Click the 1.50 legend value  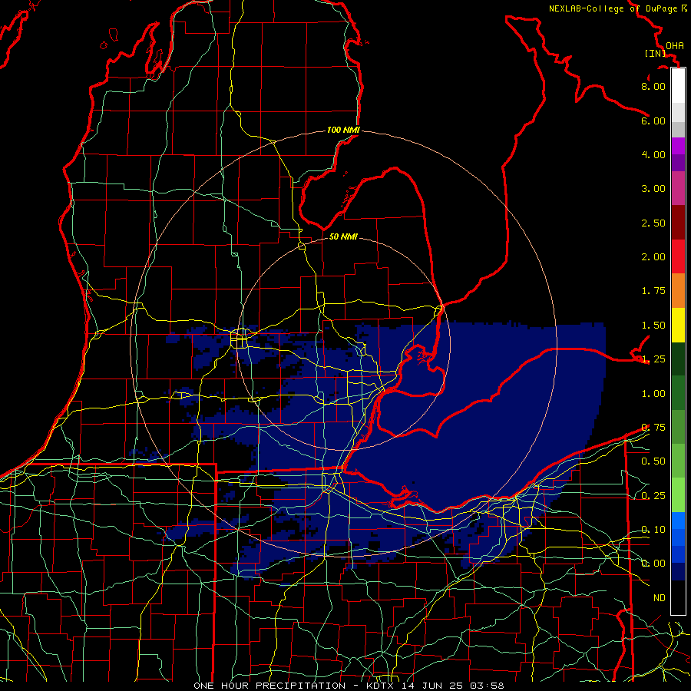(653, 326)
